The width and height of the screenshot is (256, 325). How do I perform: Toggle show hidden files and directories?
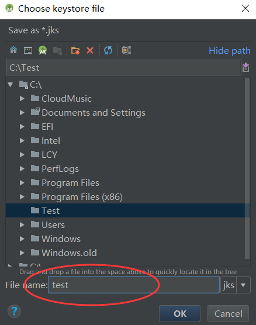[126, 50]
